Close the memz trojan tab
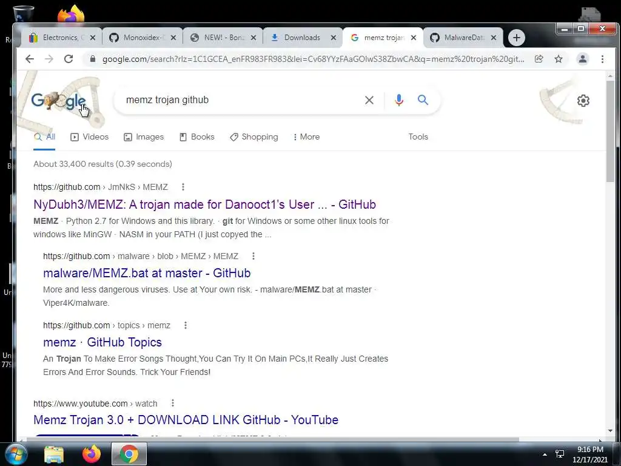The image size is (621, 466). point(414,38)
